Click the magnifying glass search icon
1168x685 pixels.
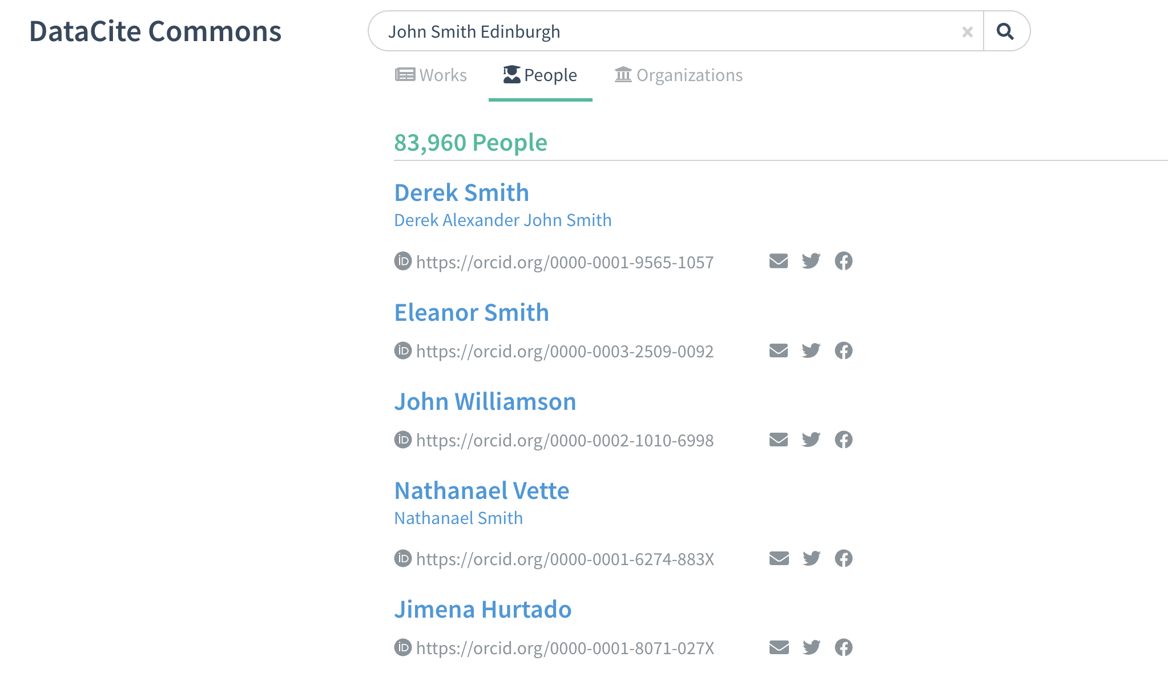1005,31
